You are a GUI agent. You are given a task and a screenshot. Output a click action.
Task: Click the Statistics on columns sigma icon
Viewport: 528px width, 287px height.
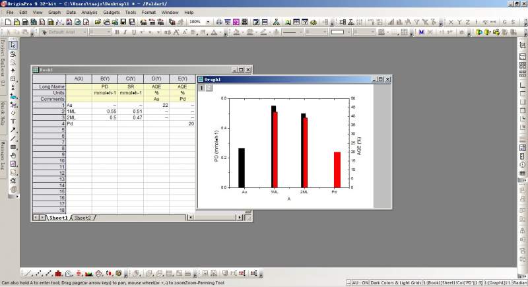[343, 22]
